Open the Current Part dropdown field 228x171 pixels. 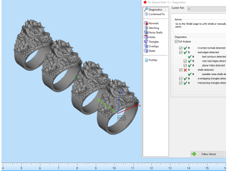point(207,9)
